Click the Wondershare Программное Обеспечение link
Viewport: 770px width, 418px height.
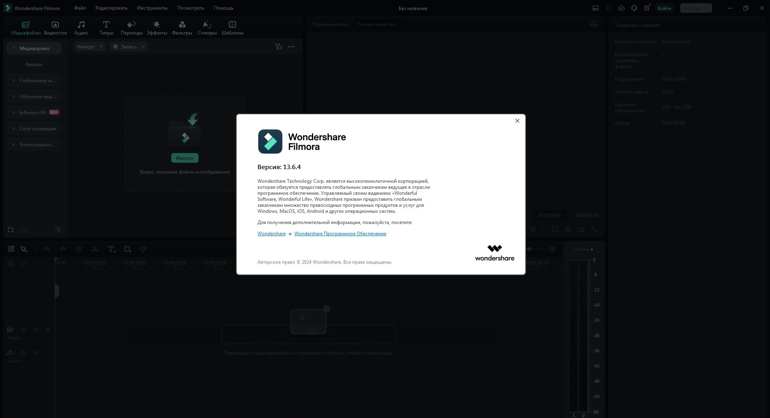coord(340,234)
